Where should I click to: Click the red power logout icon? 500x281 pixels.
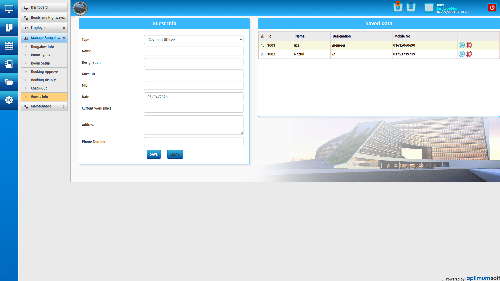point(492,8)
